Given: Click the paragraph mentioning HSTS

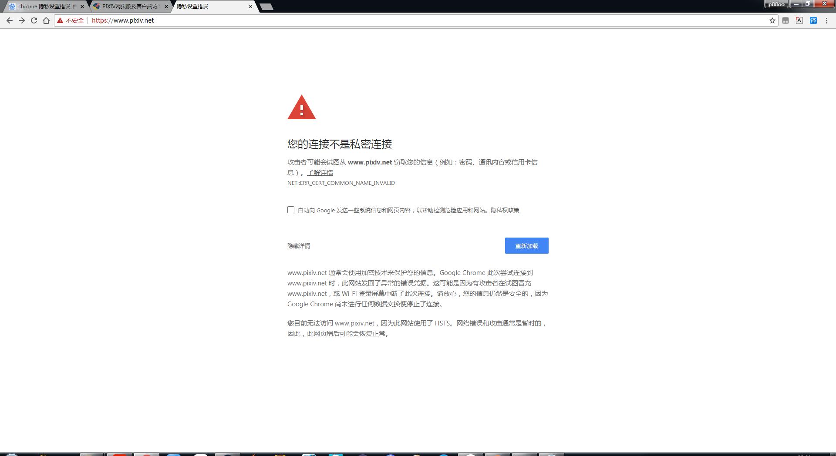Looking at the screenshot, I should [417, 329].
